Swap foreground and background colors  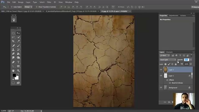tap(18, 74)
